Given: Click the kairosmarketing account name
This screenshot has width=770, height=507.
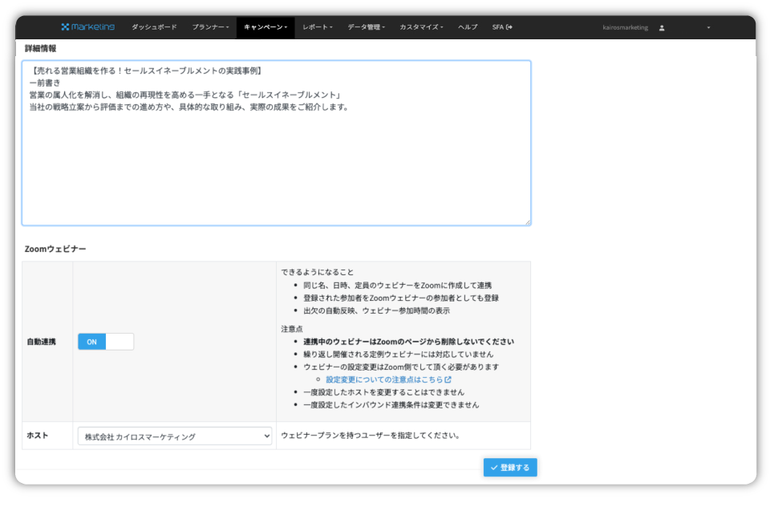Looking at the screenshot, I should (625, 26).
